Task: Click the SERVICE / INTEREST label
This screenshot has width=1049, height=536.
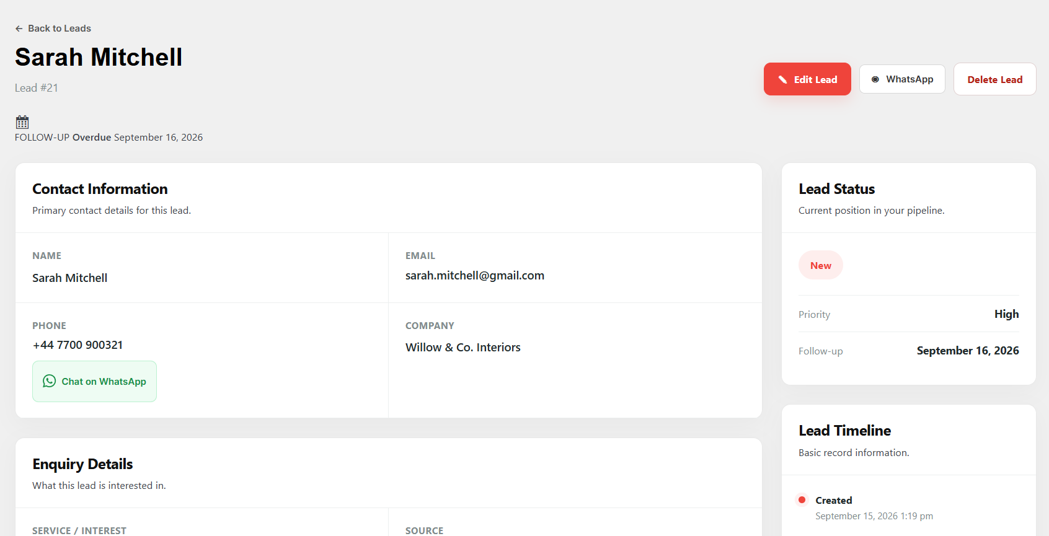Action: coord(79,530)
